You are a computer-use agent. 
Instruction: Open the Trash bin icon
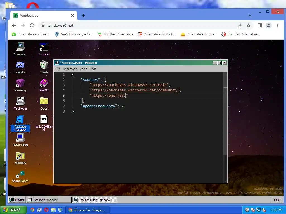(x=44, y=67)
